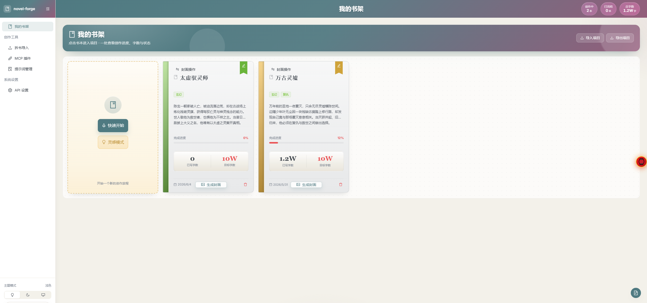Click 万古灵墟 progress bar
Image resolution: width=647 pixels, height=303 pixels.
click(x=306, y=143)
